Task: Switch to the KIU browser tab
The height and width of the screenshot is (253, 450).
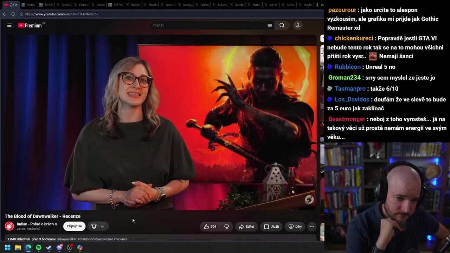Action: (237, 5)
